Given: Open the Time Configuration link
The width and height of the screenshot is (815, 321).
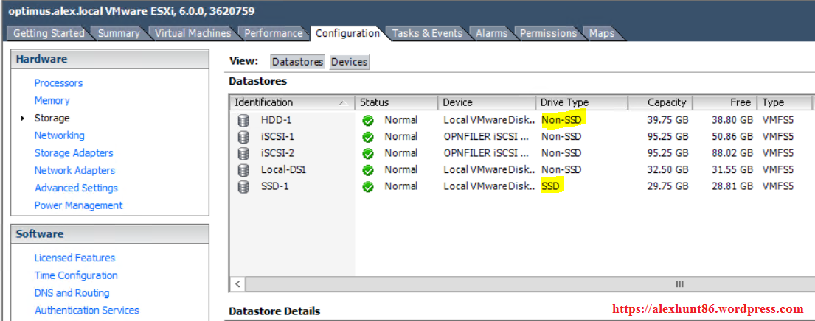Looking at the screenshot, I should tap(76, 275).
